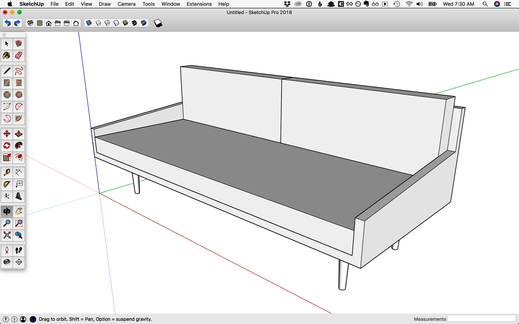Choose the Pan hand tool
519x324 pixels.
(19, 211)
